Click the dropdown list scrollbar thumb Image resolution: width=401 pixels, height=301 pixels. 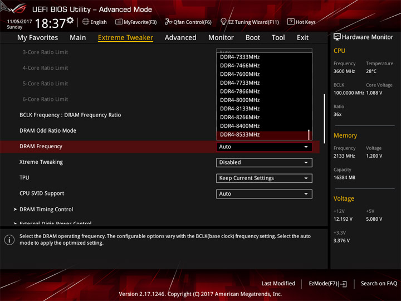tap(309, 135)
